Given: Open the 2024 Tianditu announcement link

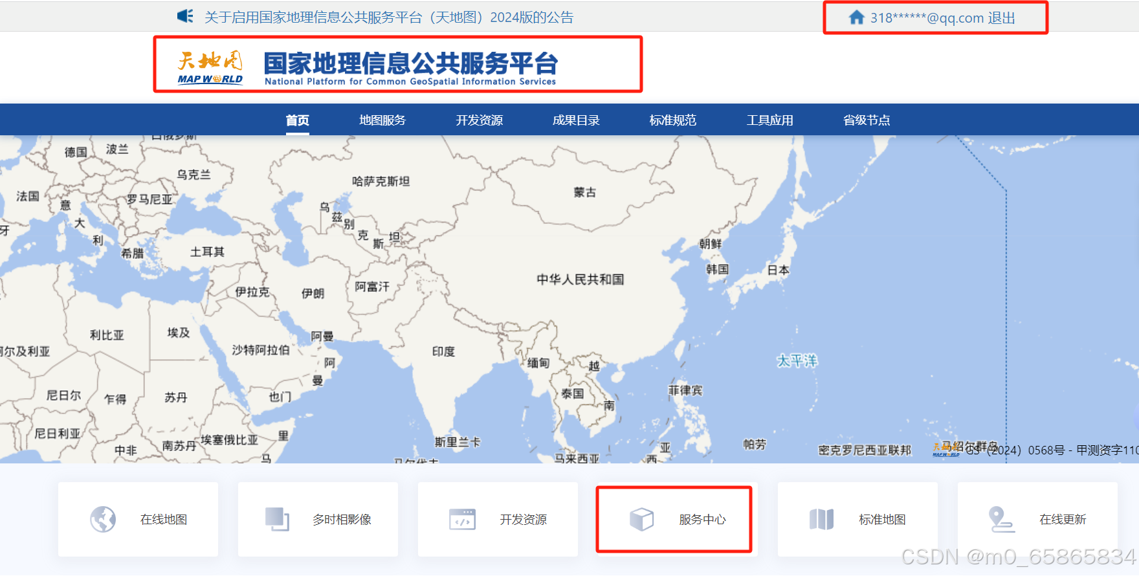Looking at the screenshot, I should point(389,17).
